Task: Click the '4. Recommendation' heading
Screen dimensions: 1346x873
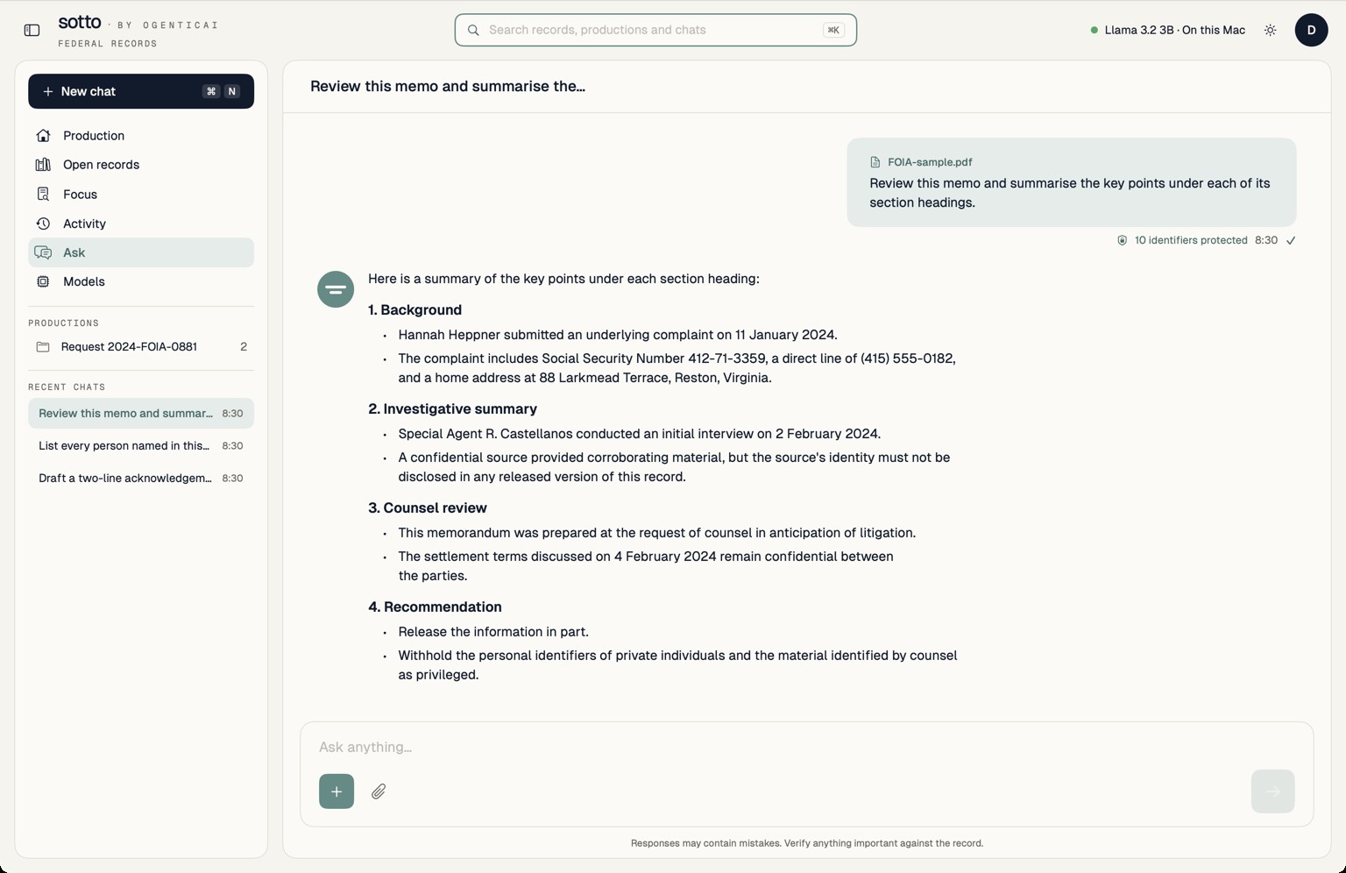Action: point(435,607)
